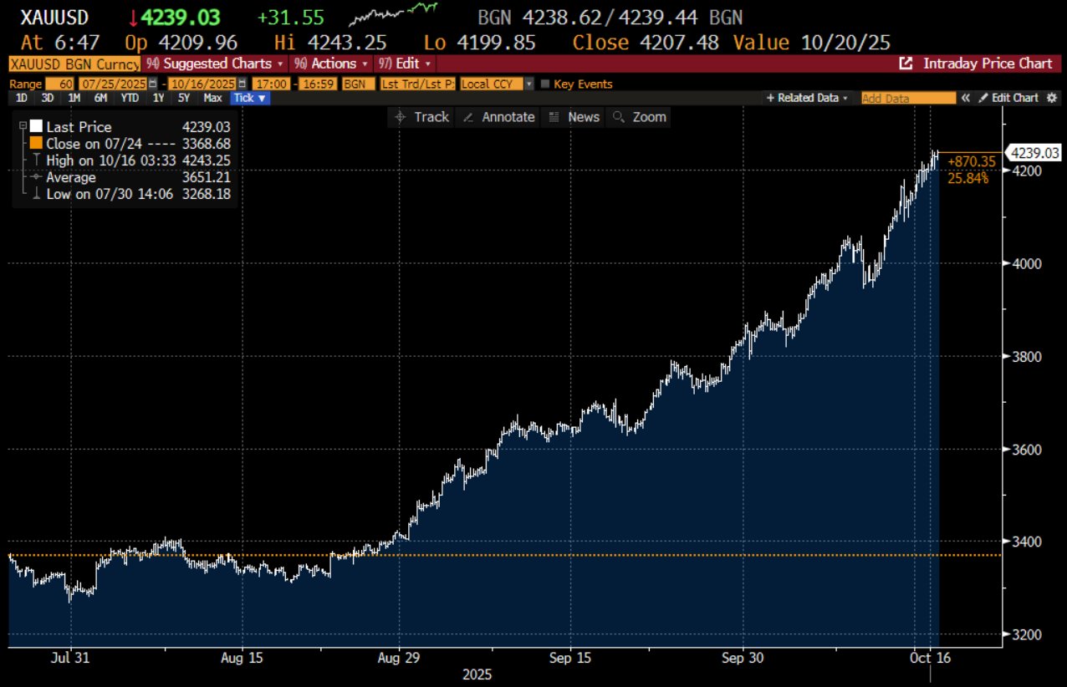Select the 3D range tab
The height and width of the screenshot is (687, 1067).
[48, 98]
